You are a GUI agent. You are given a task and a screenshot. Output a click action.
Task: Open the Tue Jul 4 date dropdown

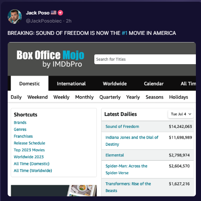[181, 114]
